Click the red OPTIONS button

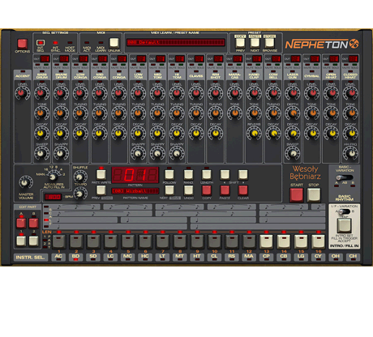22,44
